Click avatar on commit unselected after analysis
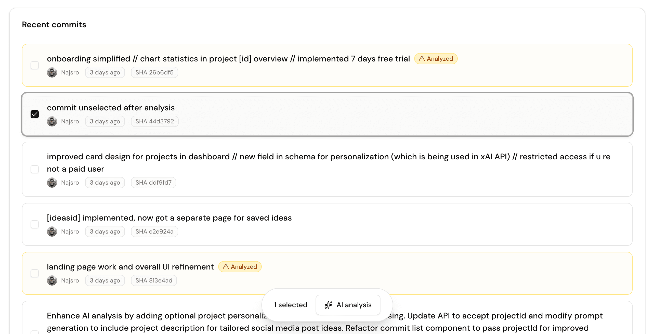The image size is (653, 334). pyautogui.click(x=52, y=121)
